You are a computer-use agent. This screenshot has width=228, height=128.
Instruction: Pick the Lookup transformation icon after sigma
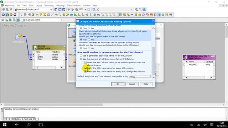48,15
